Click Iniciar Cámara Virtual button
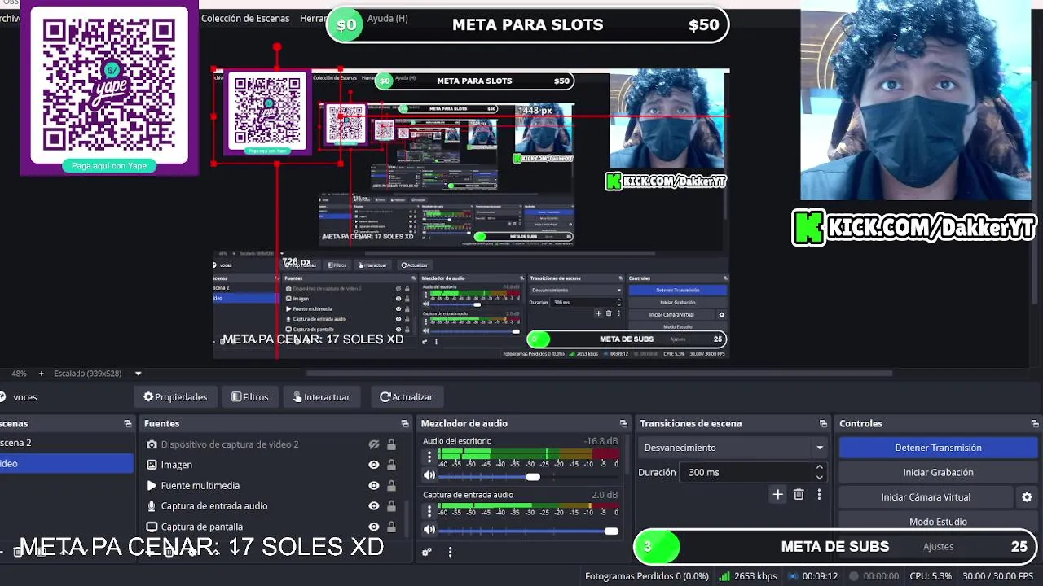The width and height of the screenshot is (1043, 586). click(926, 497)
